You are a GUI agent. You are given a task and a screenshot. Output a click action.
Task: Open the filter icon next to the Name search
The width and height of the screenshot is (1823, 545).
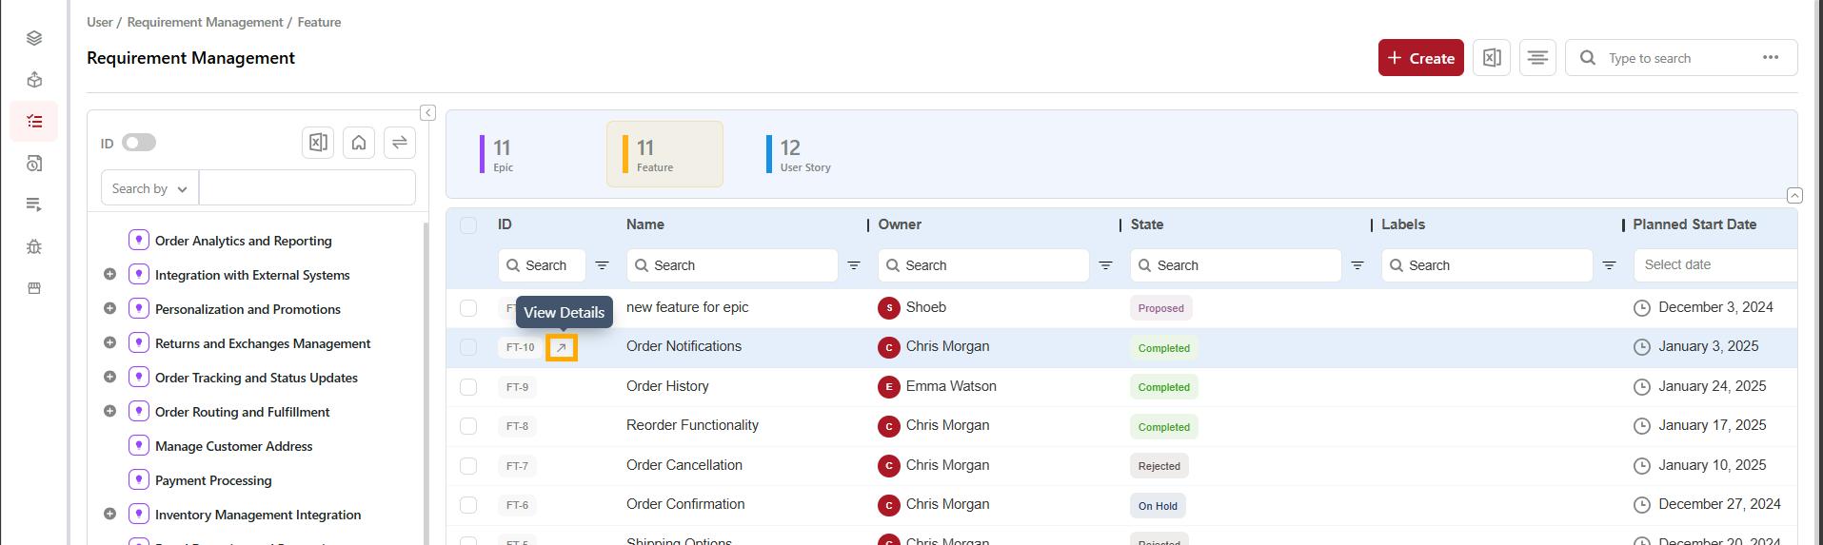click(x=854, y=265)
